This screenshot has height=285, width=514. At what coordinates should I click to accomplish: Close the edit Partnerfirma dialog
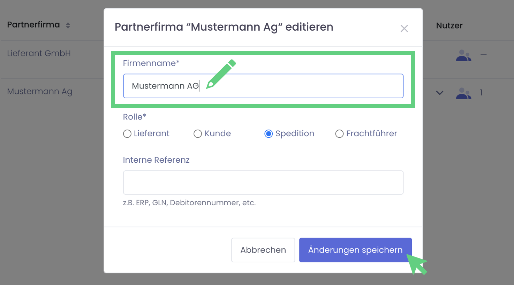(x=404, y=28)
